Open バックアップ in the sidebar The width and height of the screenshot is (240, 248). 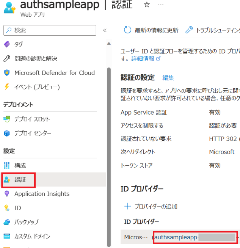tap(26, 222)
